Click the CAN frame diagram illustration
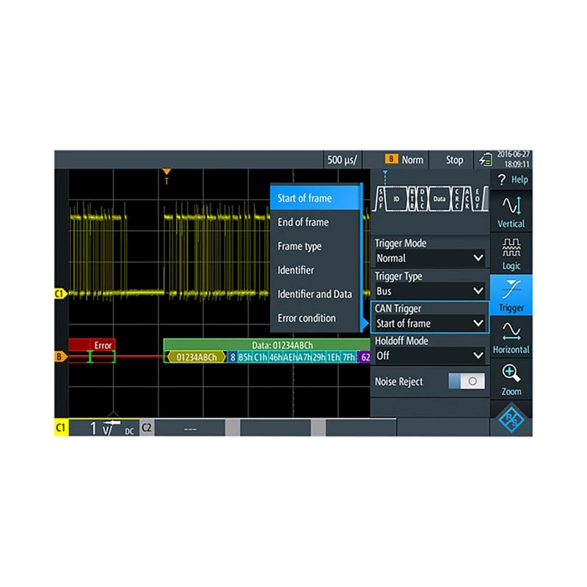The width and height of the screenshot is (587, 587). (431, 199)
